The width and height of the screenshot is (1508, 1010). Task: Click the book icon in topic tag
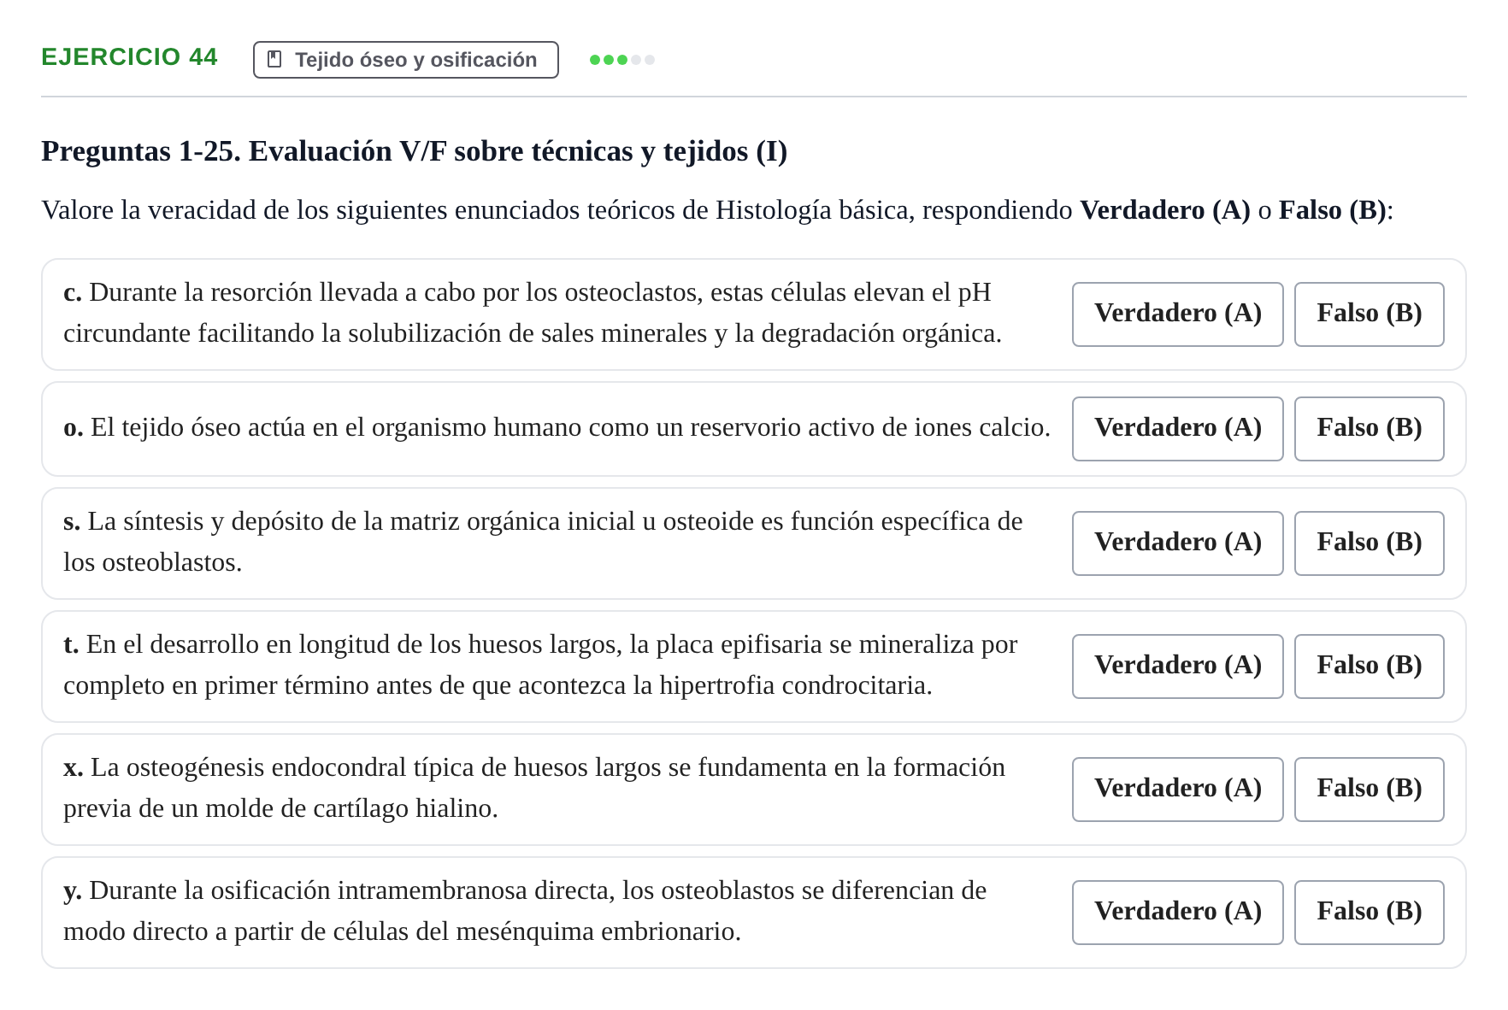point(274,59)
